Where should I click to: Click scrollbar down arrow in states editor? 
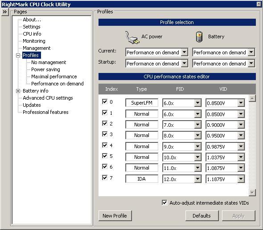pyautogui.click(x=252, y=193)
